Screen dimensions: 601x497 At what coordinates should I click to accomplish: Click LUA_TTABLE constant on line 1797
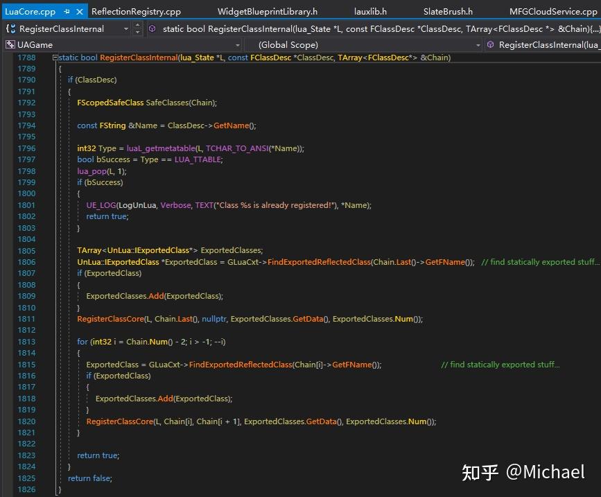[x=198, y=159]
